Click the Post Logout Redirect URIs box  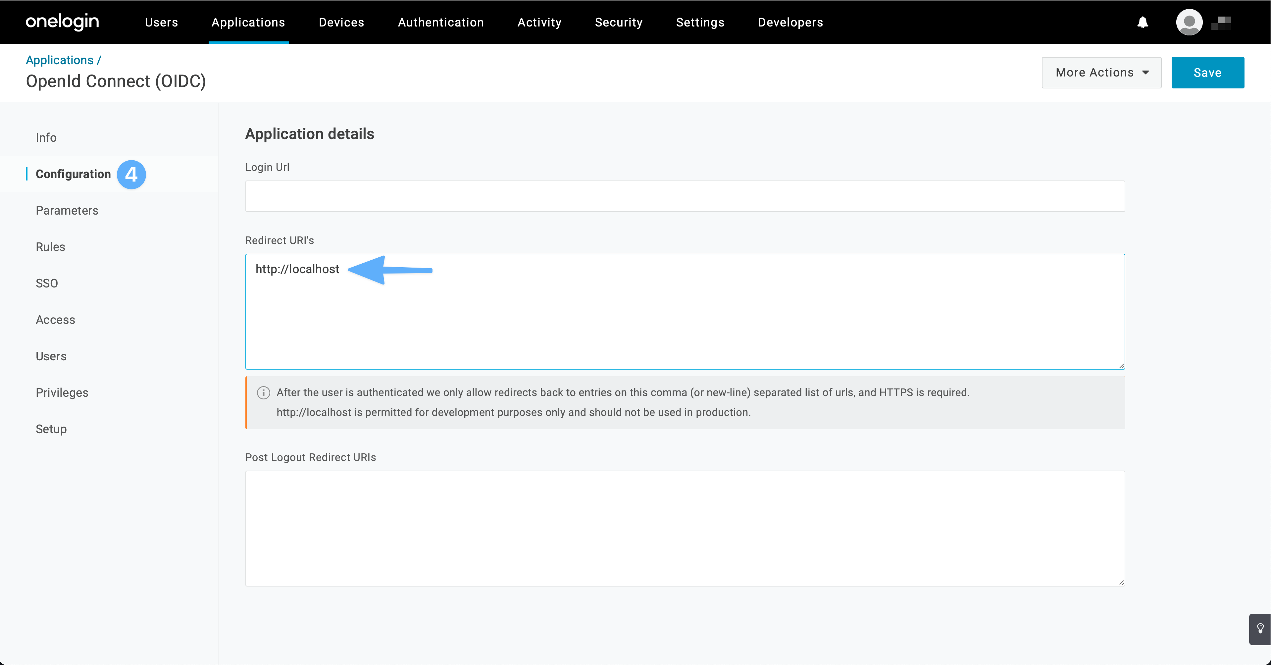click(685, 528)
